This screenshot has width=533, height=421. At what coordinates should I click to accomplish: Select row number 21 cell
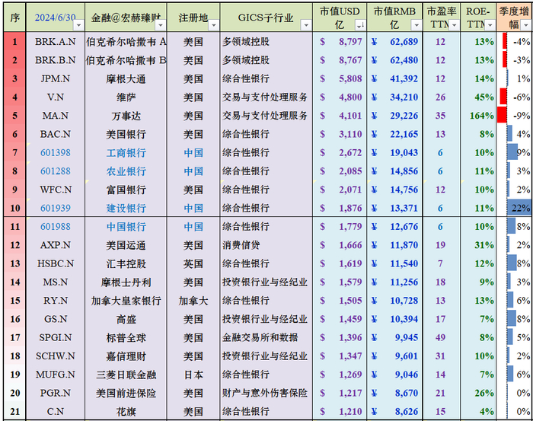[14, 412]
